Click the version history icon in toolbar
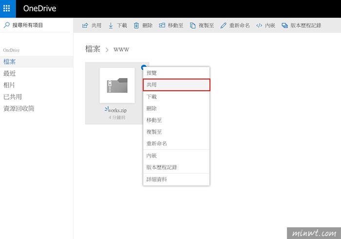Image resolution: width=341 pixels, height=239 pixels. click(284, 25)
